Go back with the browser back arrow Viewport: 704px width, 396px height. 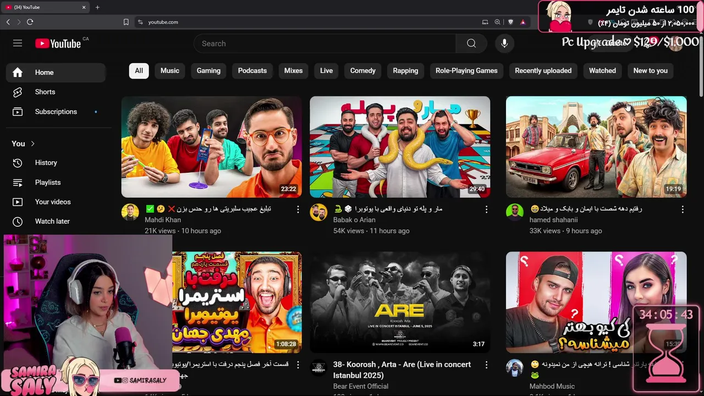[8, 22]
